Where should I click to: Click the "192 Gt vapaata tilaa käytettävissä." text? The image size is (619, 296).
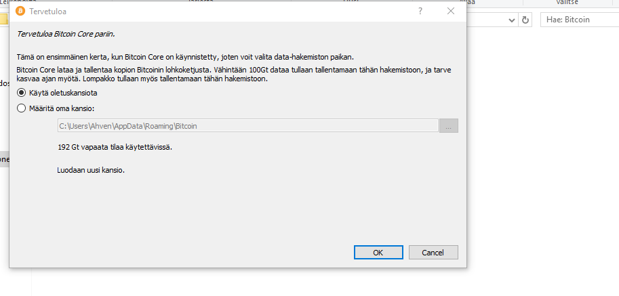click(x=115, y=148)
